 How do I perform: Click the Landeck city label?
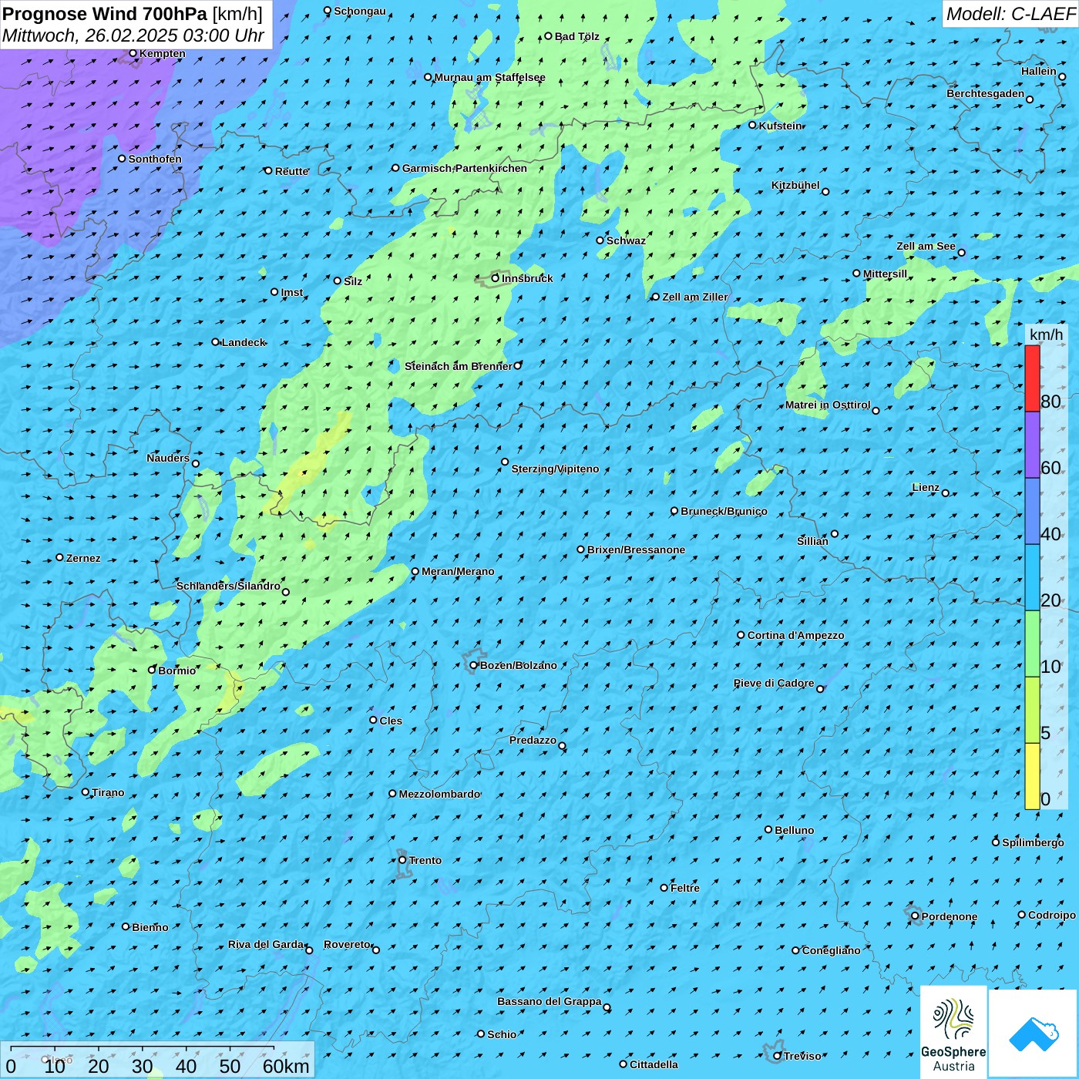tap(244, 342)
